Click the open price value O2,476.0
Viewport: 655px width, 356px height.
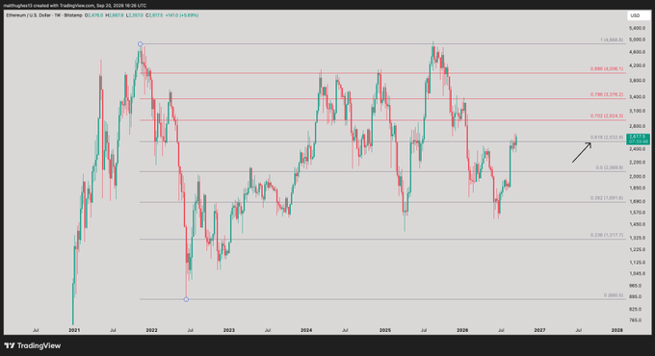[94, 15]
